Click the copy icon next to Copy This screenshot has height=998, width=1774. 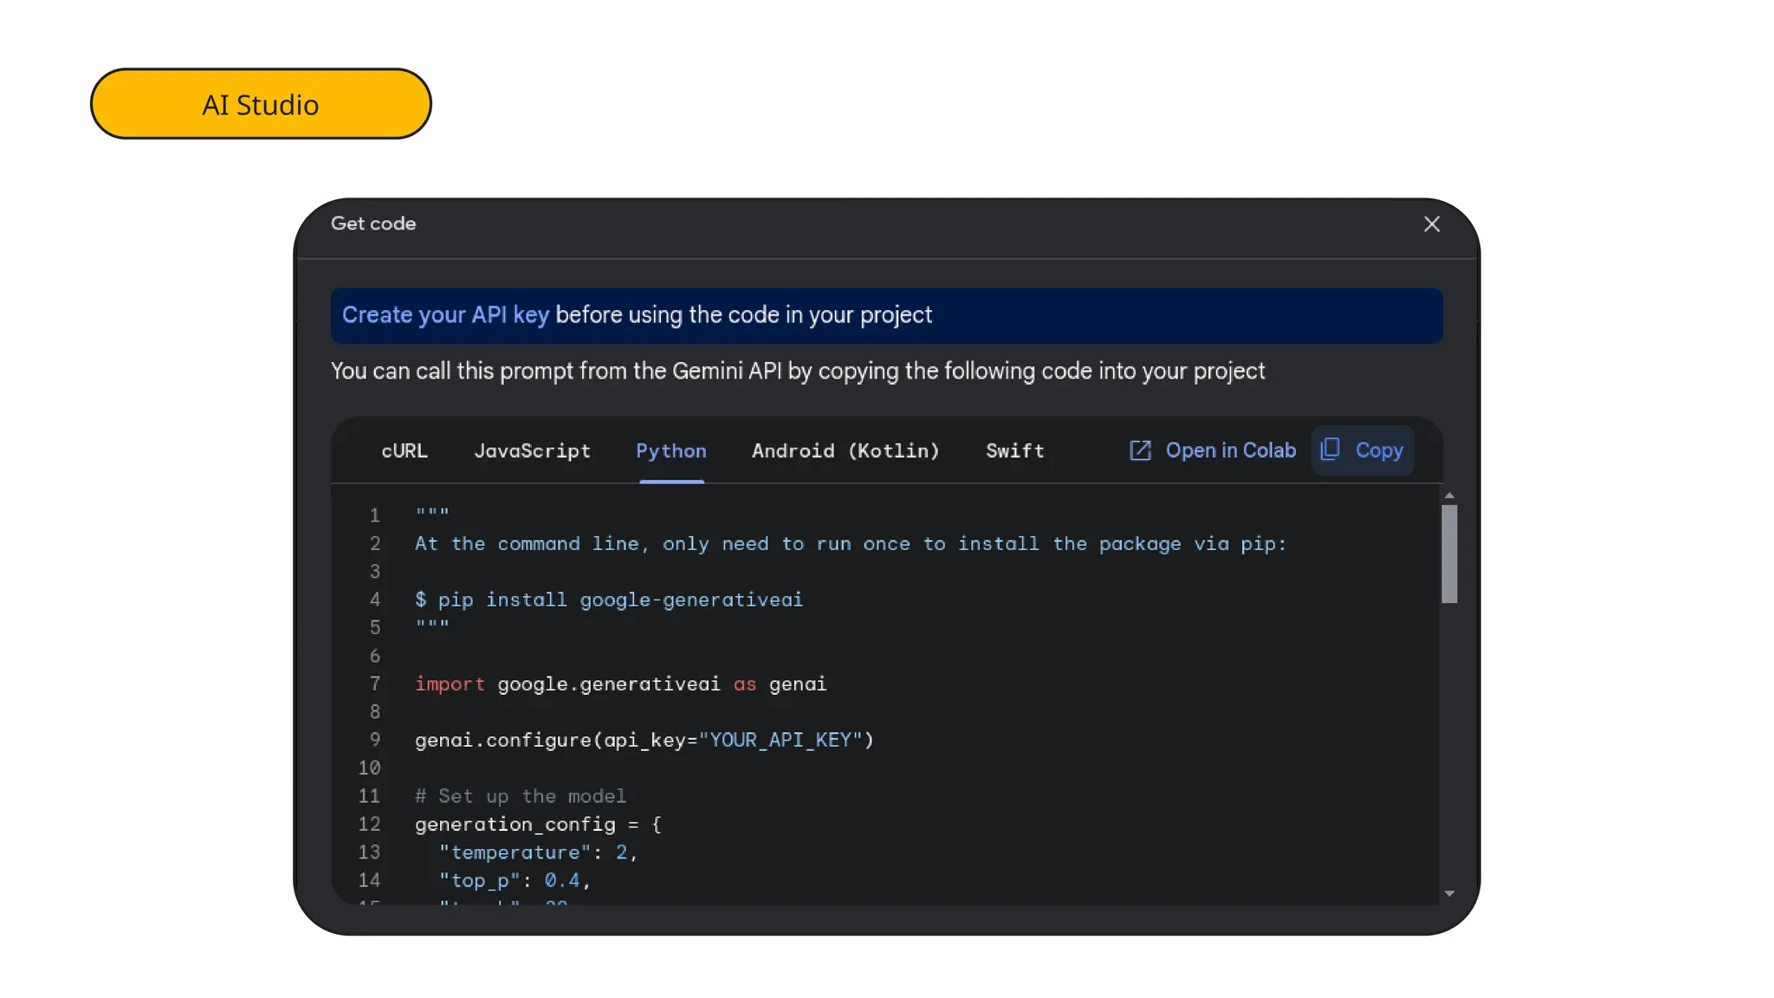tap(1330, 450)
